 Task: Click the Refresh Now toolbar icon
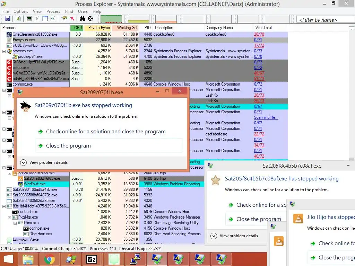[18, 19]
